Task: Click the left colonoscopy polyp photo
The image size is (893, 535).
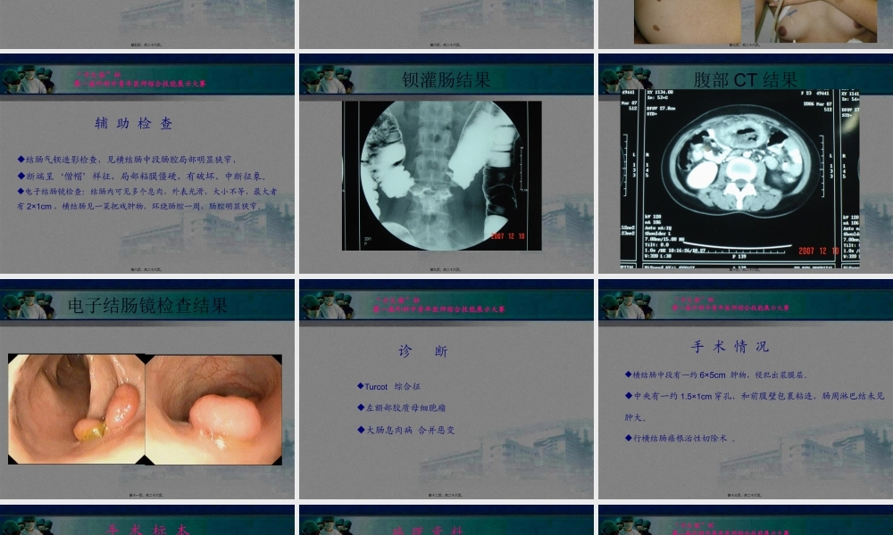Action: (76, 409)
